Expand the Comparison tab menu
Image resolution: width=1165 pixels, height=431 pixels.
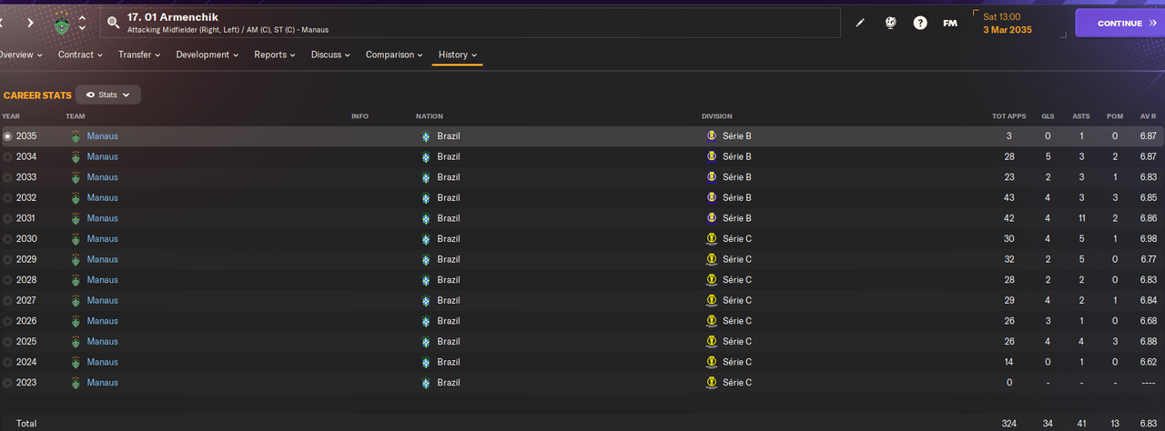tap(394, 55)
